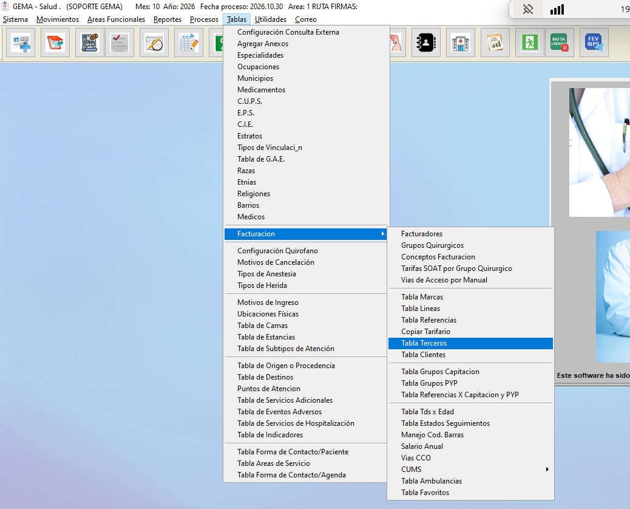Click the green exit door toolbar icon
The width and height of the screenshot is (630, 509).
click(530, 43)
